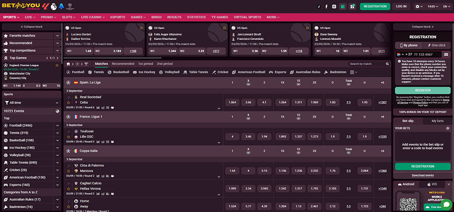454x212 pixels.
Task: Switch registration to One-click mode
Action: point(437,45)
